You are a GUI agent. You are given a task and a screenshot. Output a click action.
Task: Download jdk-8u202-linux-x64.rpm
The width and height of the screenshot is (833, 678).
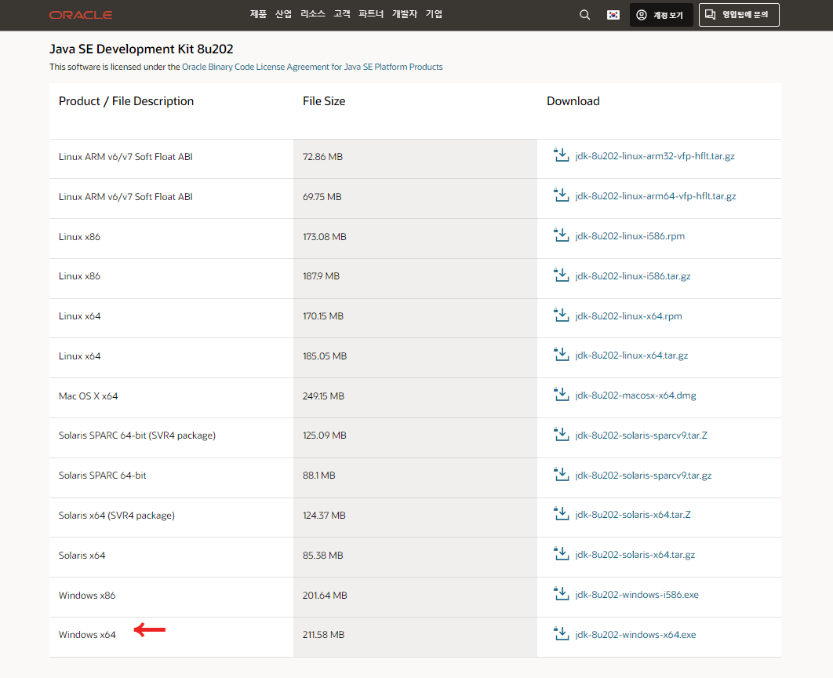628,316
